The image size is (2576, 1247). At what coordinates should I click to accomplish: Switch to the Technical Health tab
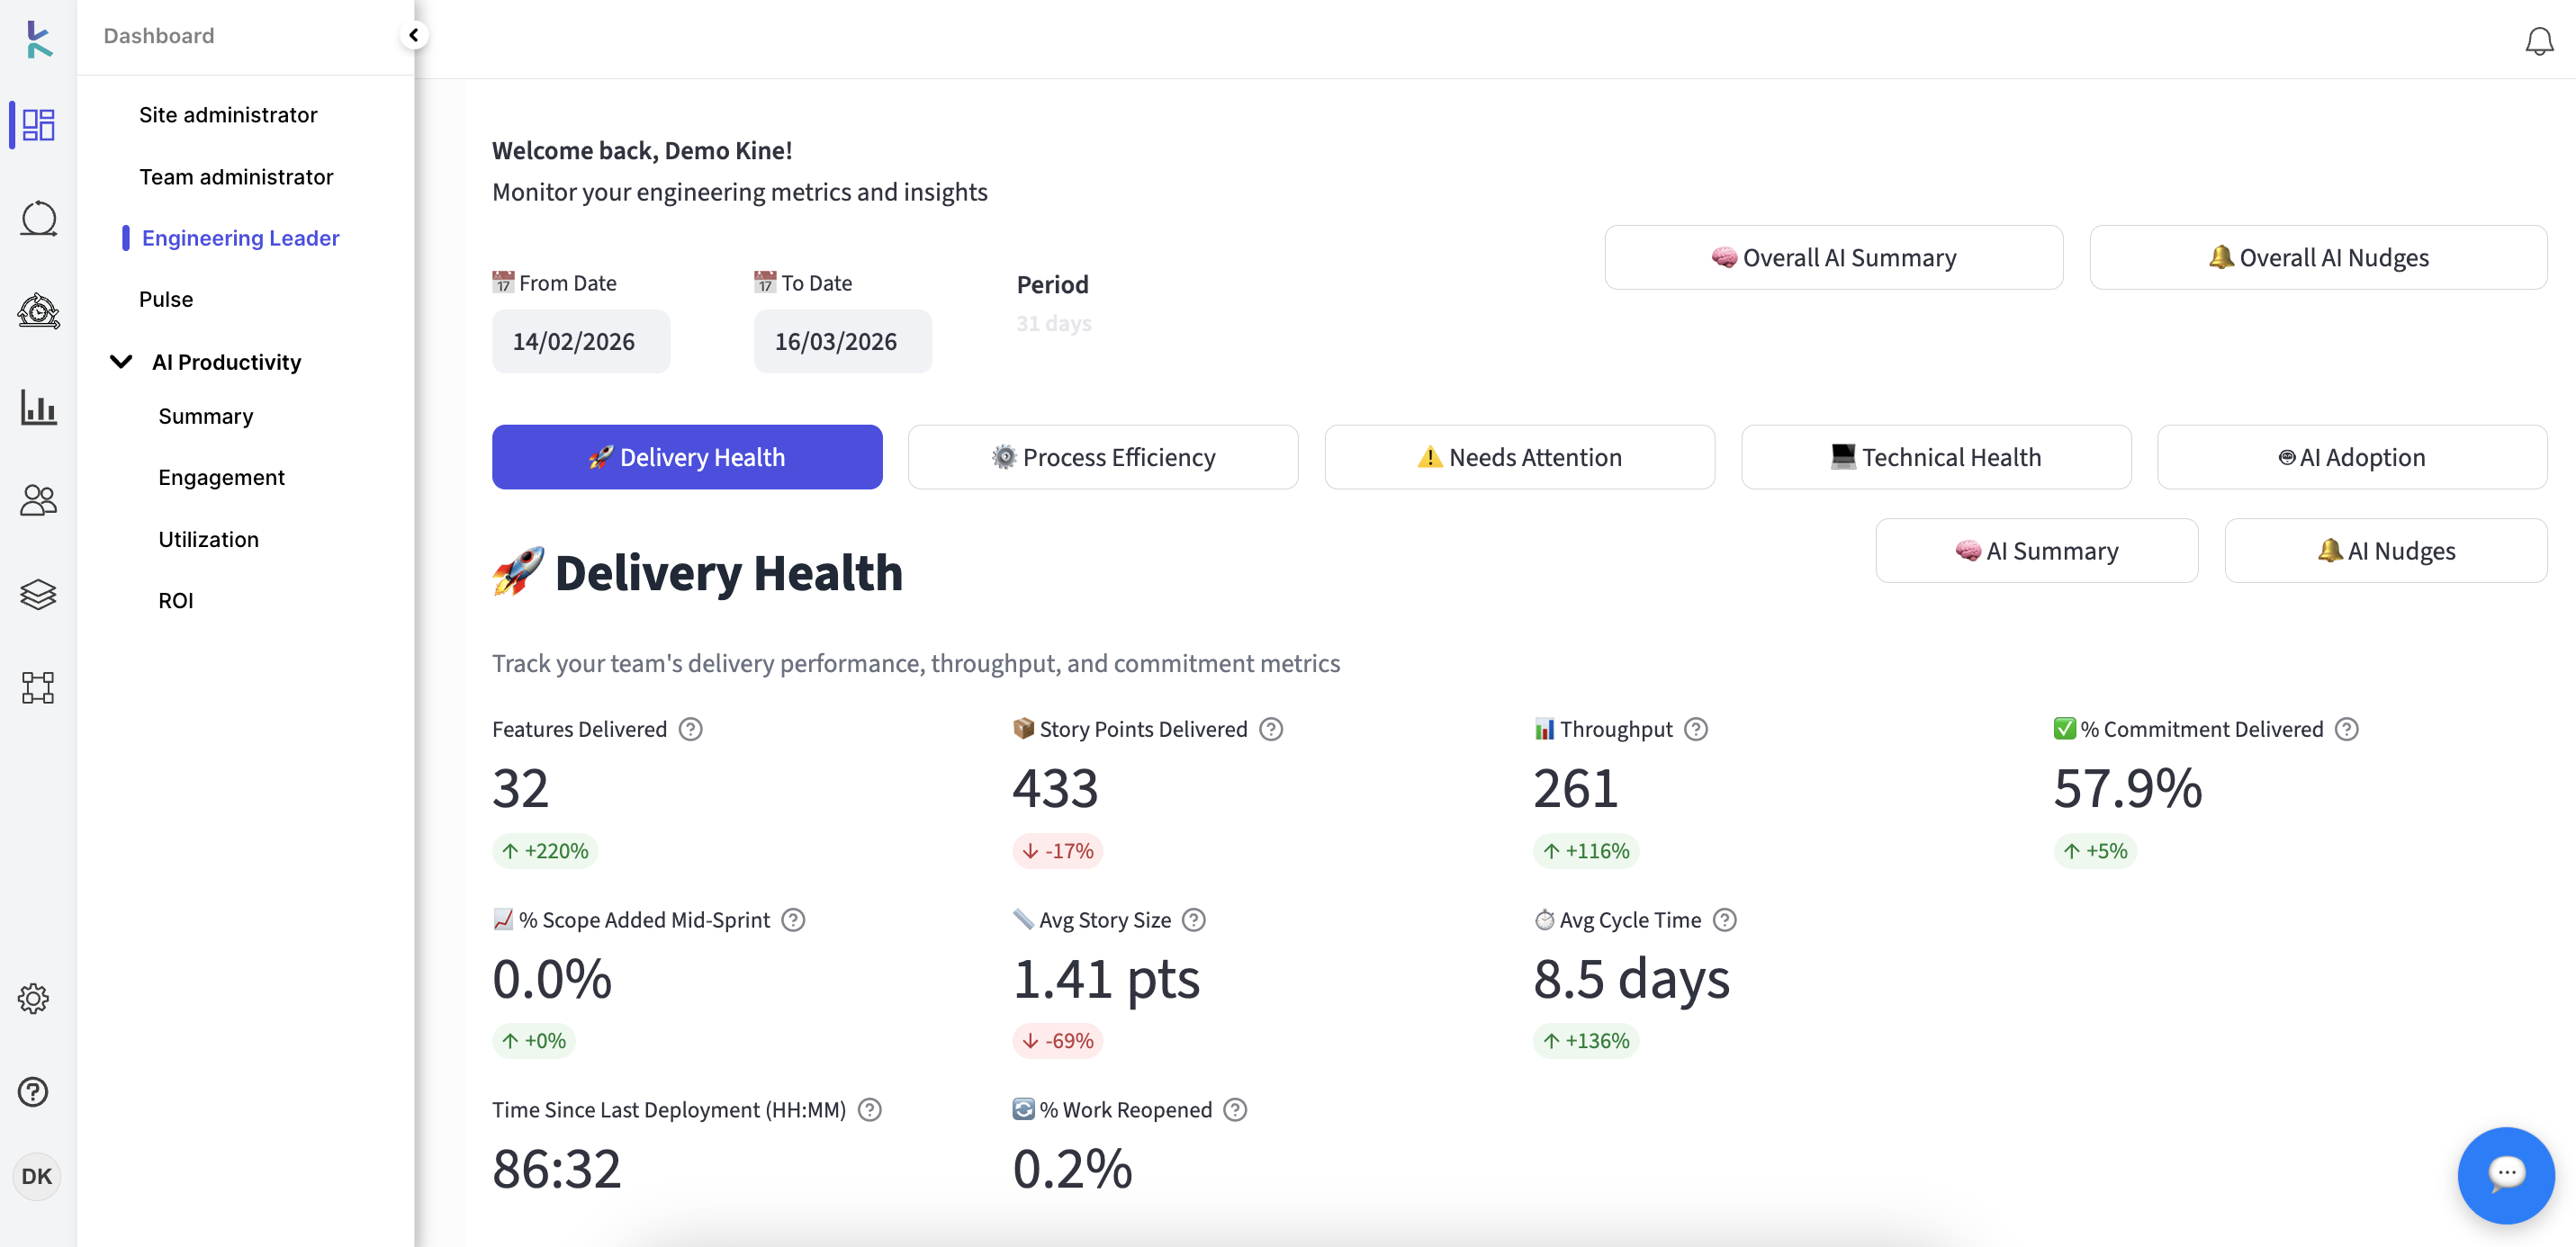point(1936,457)
